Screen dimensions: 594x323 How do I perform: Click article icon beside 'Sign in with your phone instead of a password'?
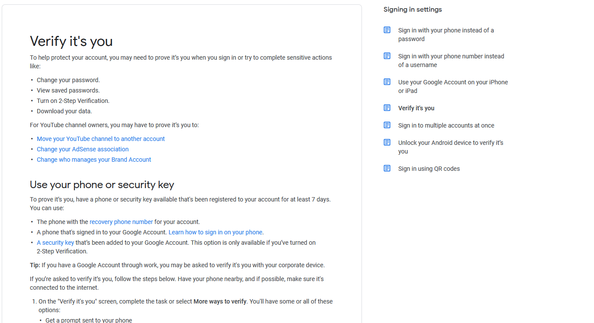click(x=387, y=30)
